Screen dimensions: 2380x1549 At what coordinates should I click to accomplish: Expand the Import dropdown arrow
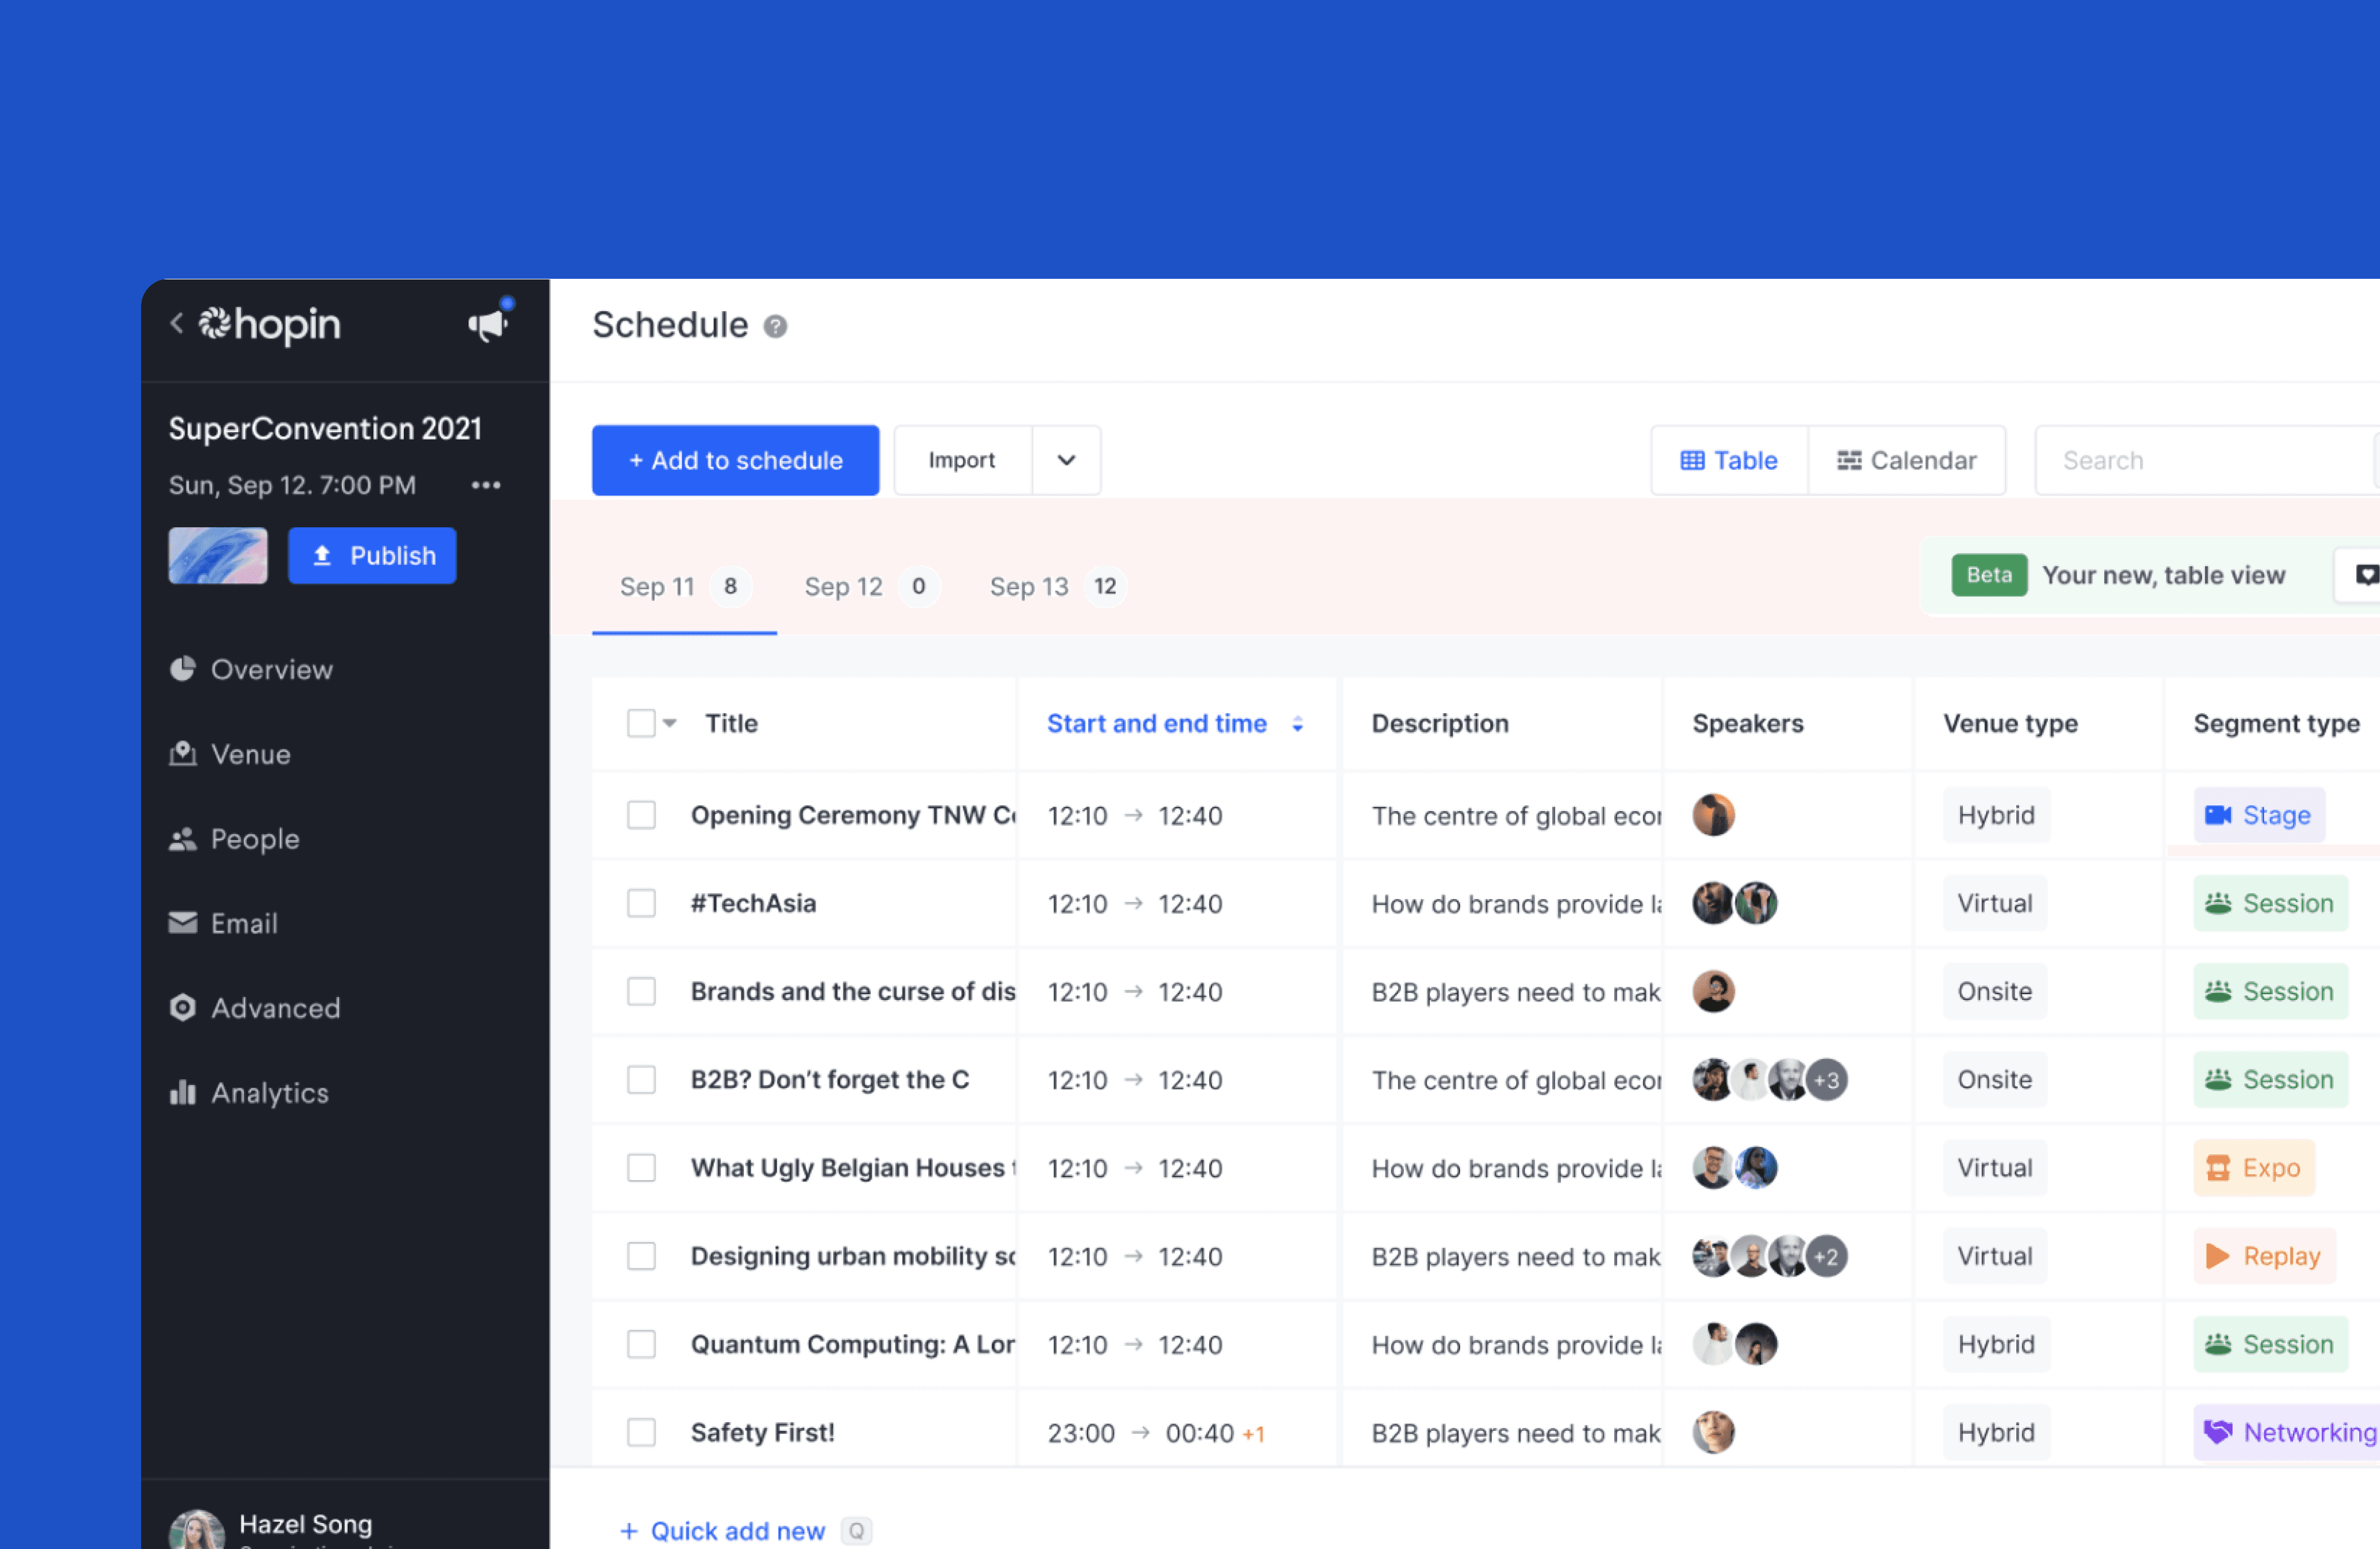(x=1066, y=460)
